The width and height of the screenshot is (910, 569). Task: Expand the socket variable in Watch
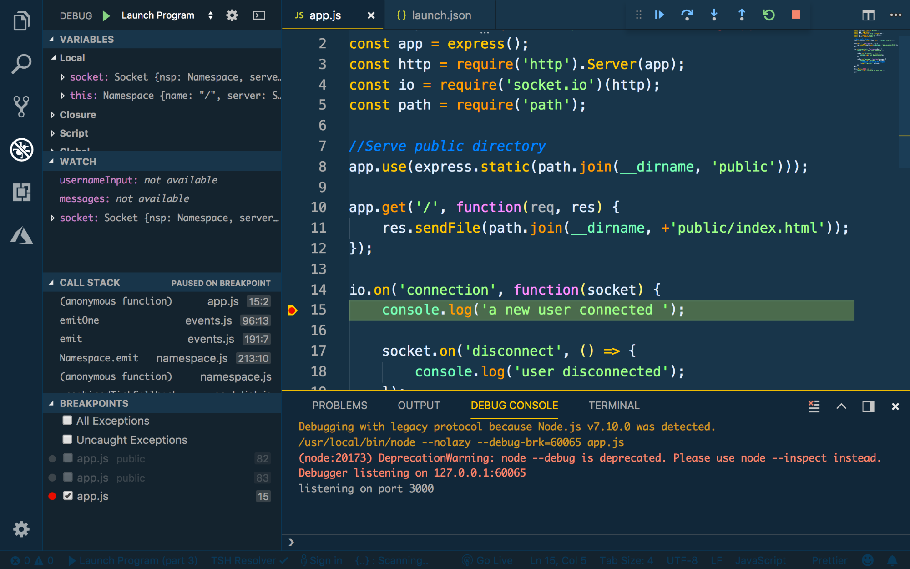pos(53,218)
